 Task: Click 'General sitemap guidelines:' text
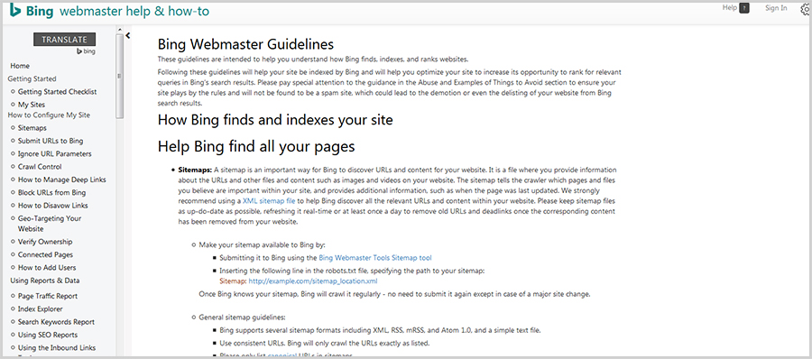coord(242,318)
